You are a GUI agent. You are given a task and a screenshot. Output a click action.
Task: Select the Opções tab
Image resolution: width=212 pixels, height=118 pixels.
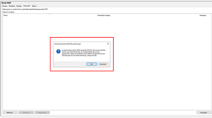coord(19,6)
